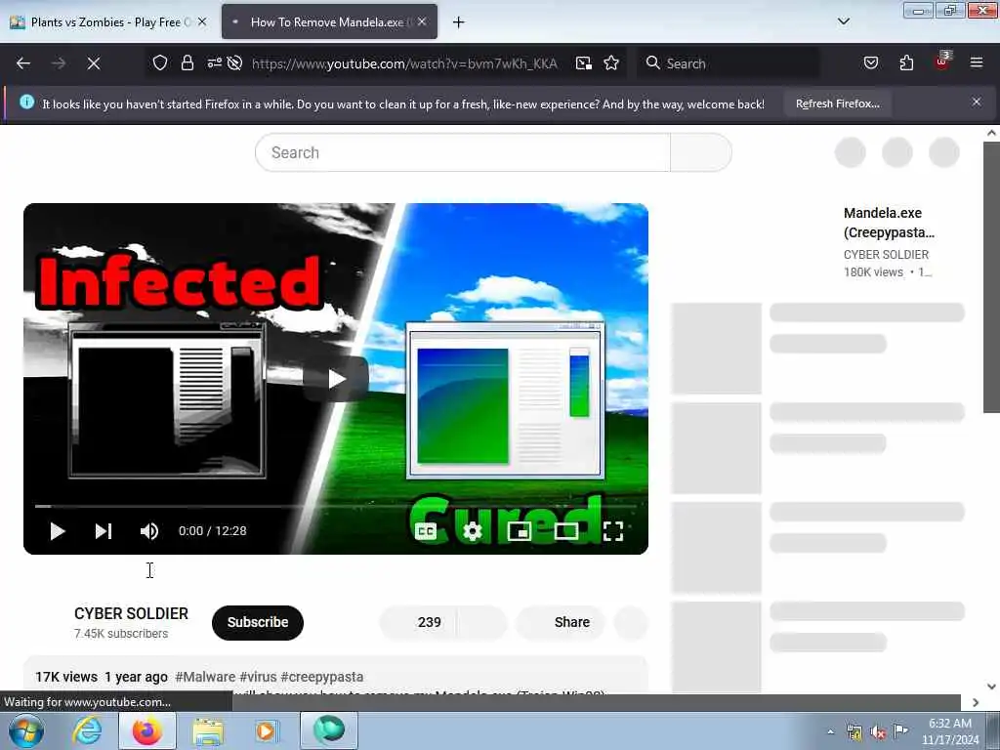This screenshot has width=1000, height=750.
Task: Open the Mandela.exe (Creepypasta) suggested video
Action: [x=889, y=223]
